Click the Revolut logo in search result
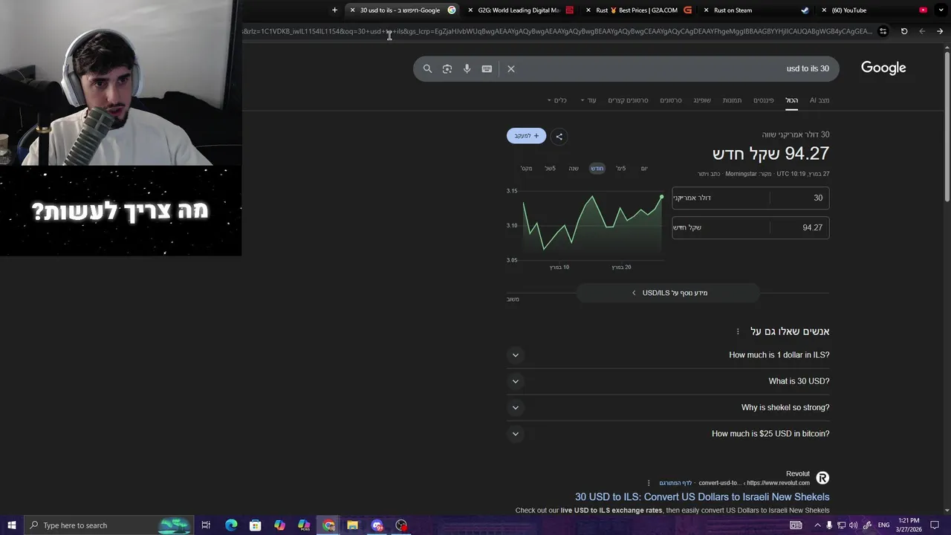 point(822,478)
